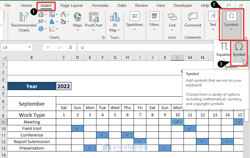The image size is (250, 158).
Task: Select the Presentation cell under Mon 3
Action: tap(90, 148)
